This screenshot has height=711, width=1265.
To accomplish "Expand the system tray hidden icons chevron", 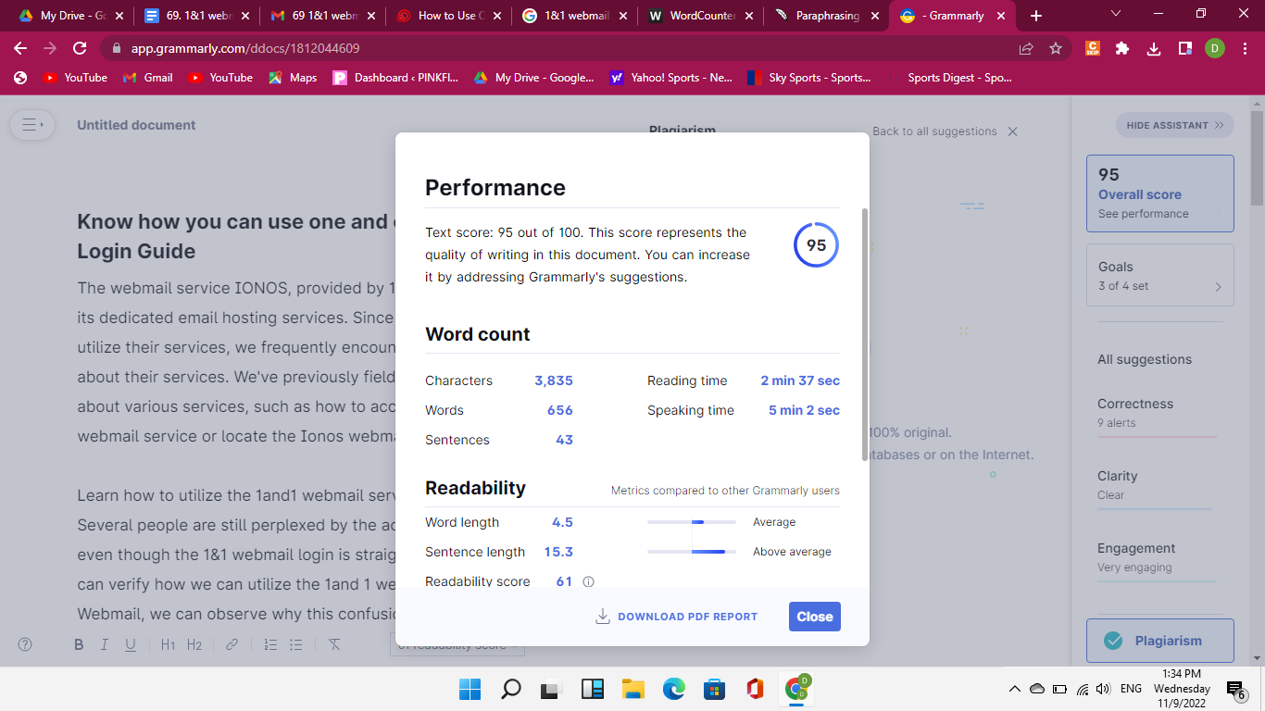I will pyautogui.click(x=1015, y=689).
